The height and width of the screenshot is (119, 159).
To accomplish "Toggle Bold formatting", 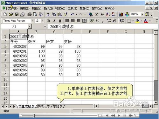I will (49, 21).
